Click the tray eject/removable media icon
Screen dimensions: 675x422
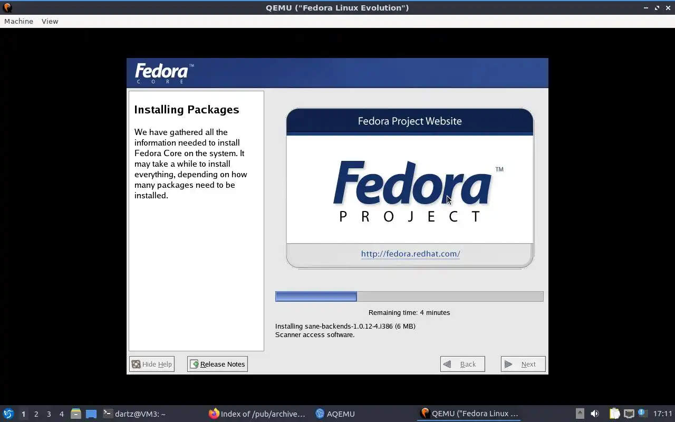pos(580,414)
